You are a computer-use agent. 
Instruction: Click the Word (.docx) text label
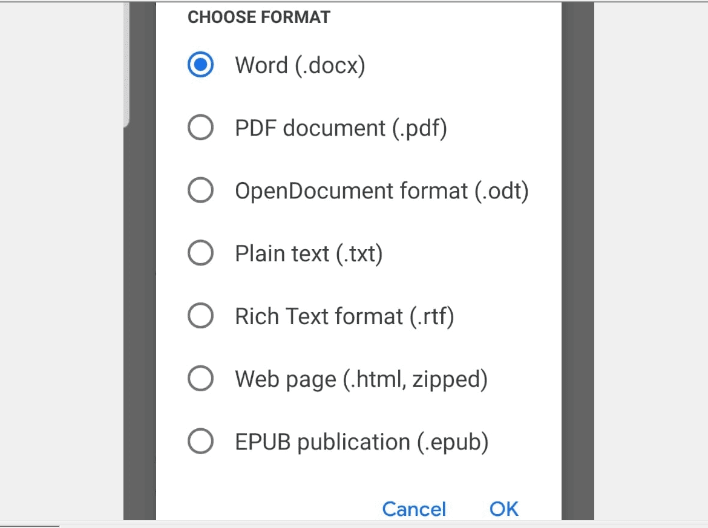coord(300,65)
